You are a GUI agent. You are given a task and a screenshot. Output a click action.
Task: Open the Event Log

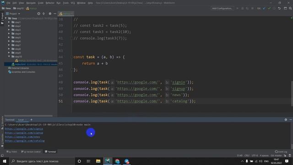(x=281, y=152)
